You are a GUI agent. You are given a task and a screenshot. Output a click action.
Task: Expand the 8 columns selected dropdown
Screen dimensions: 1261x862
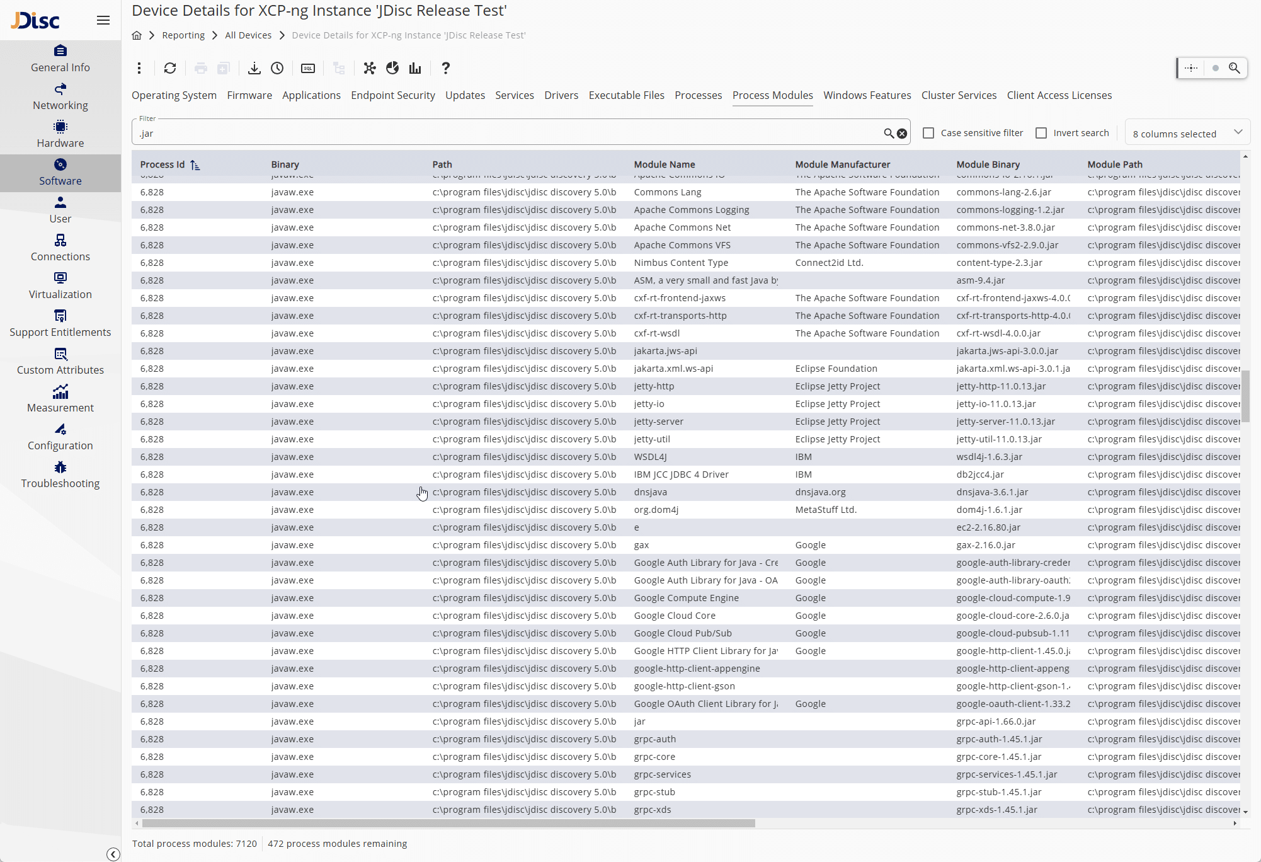point(1187,133)
